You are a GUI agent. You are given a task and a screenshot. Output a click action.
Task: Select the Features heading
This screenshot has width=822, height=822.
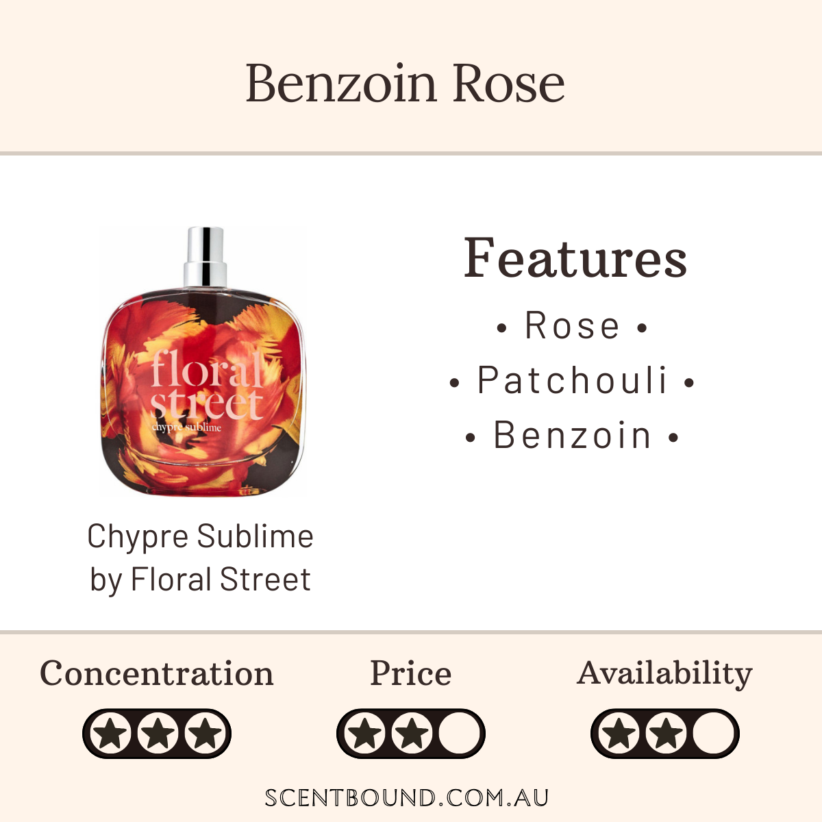pyautogui.click(x=575, y=258)
